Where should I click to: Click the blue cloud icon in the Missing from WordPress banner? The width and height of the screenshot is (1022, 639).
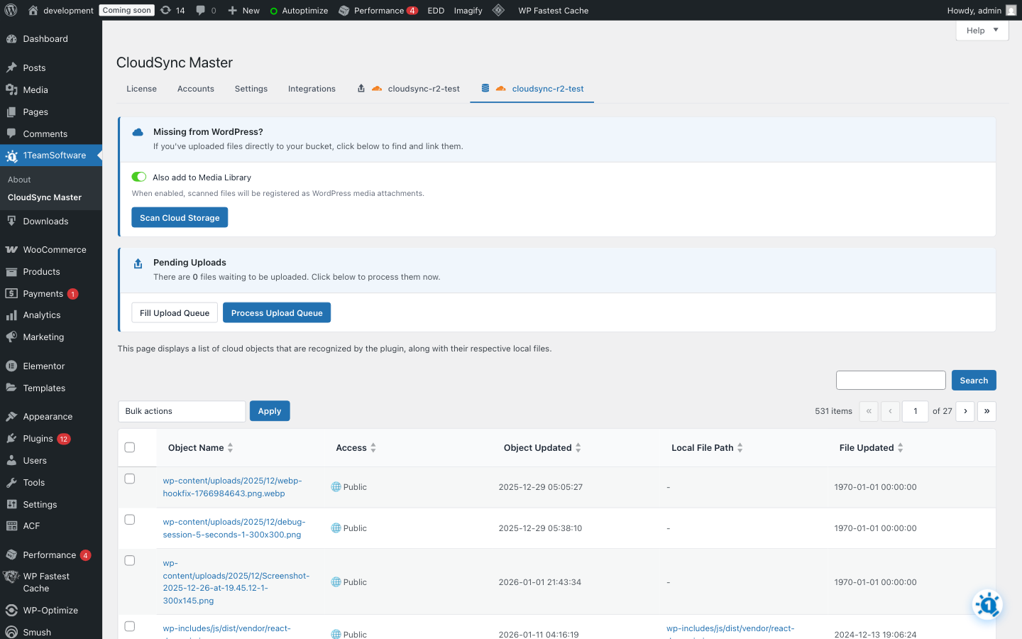(x=138, y=132)
